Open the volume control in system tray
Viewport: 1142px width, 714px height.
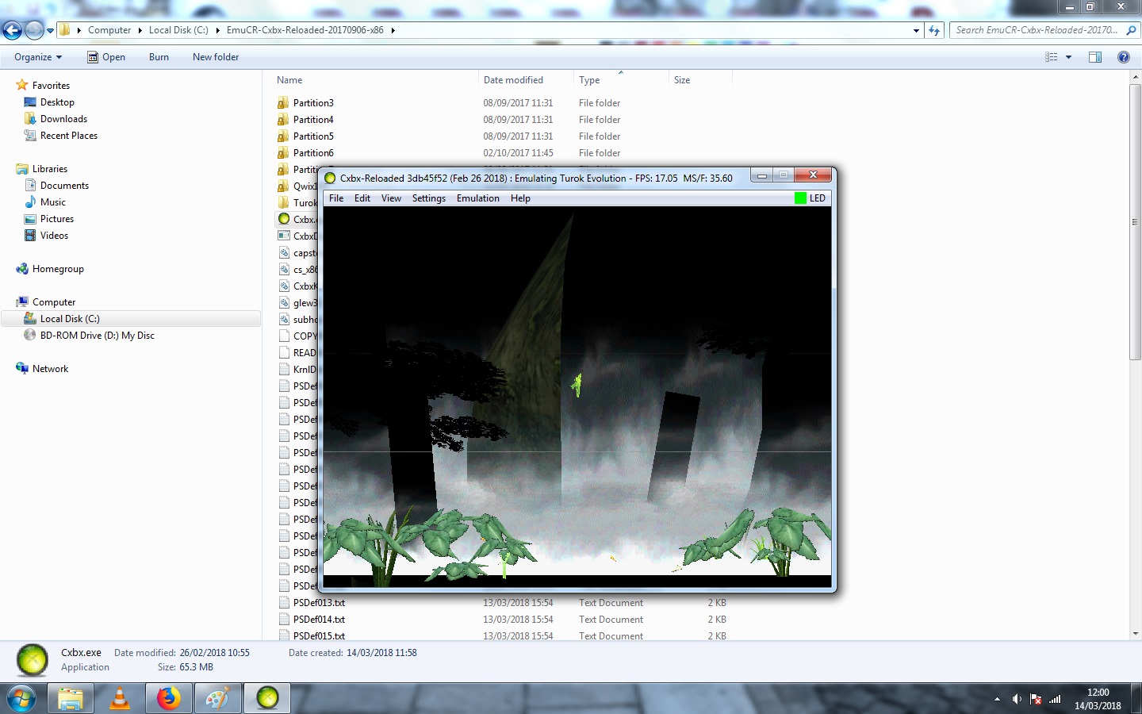click(1017, 700)
